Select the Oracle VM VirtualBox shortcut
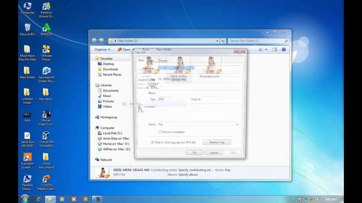The image size is (362, 203). click(x=46, y=140)
